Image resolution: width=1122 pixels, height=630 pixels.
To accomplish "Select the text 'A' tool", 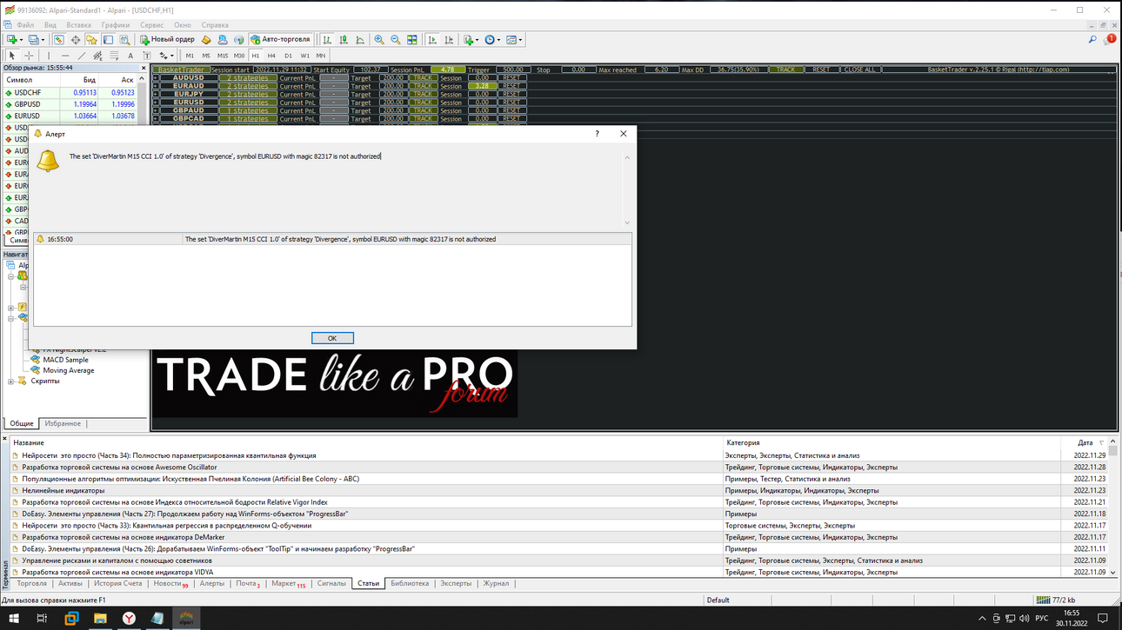I will coord(130,56).
